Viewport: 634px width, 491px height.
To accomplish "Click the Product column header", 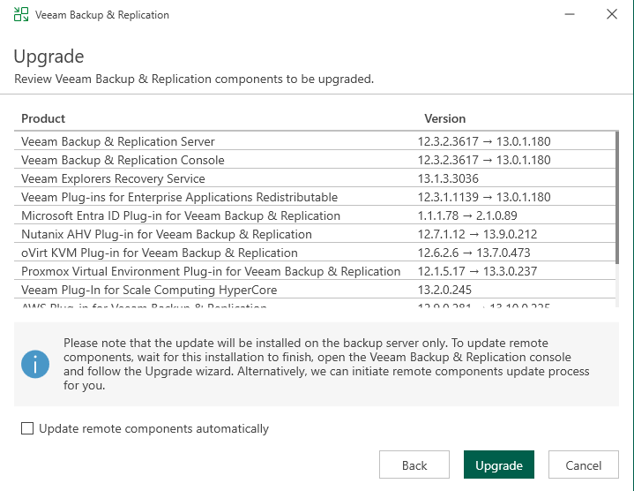I will coord(44,118).
